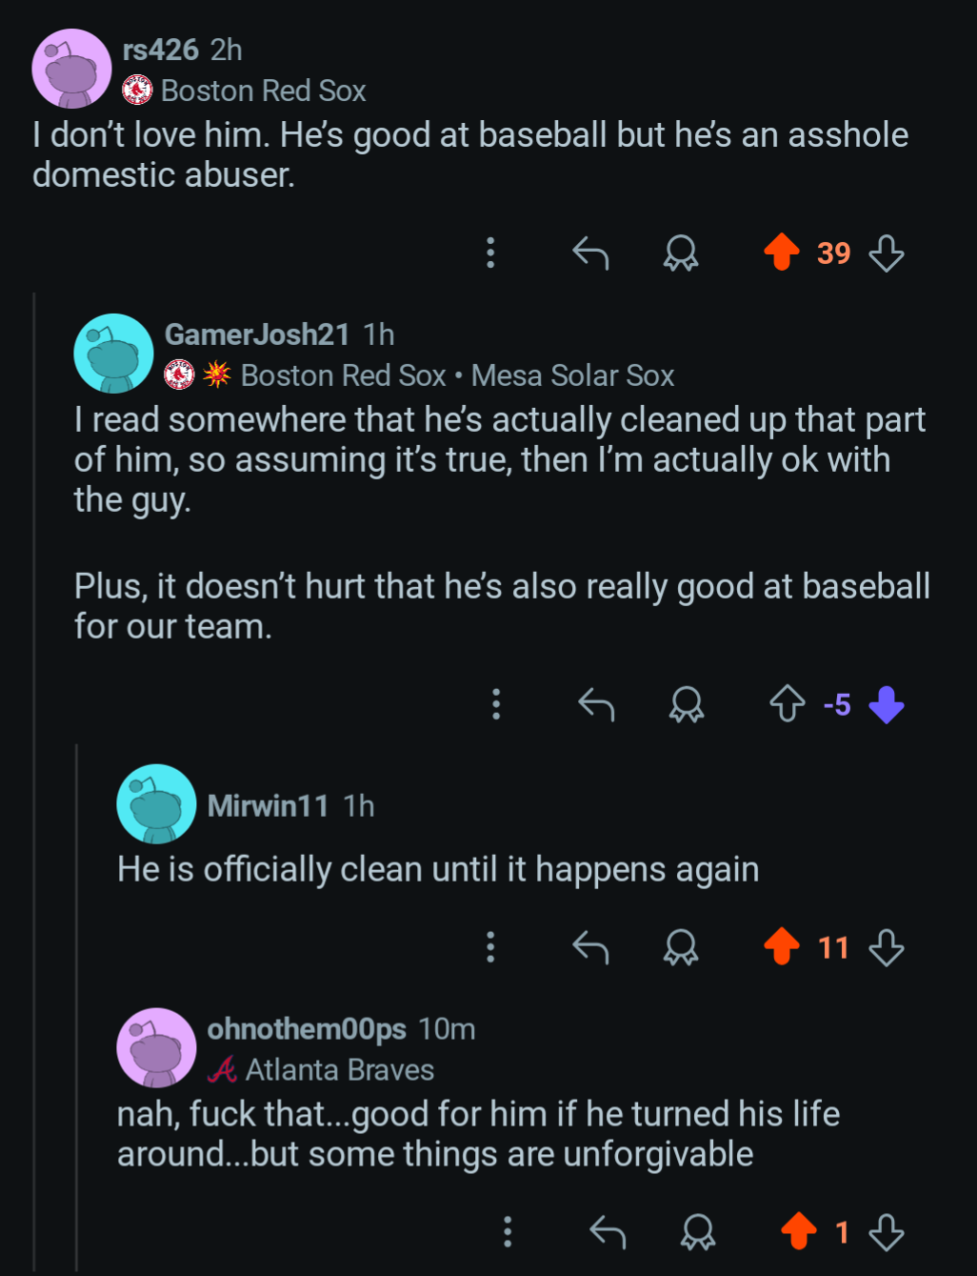Open ohnothem00ps username link
This screenshot has width=977, height=1276.
[306, 1029]
